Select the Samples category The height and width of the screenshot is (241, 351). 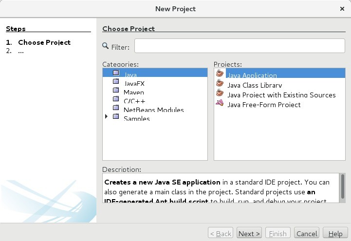[x=136, y=118]
